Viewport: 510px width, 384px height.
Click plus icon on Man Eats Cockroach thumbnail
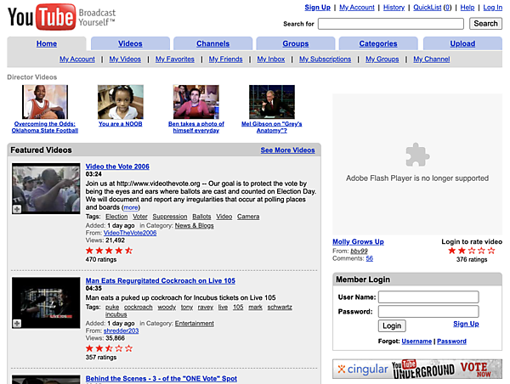coord(18,324)
